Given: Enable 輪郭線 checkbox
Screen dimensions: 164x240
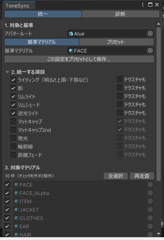Looking at the screenshot, I should point(13,147).
